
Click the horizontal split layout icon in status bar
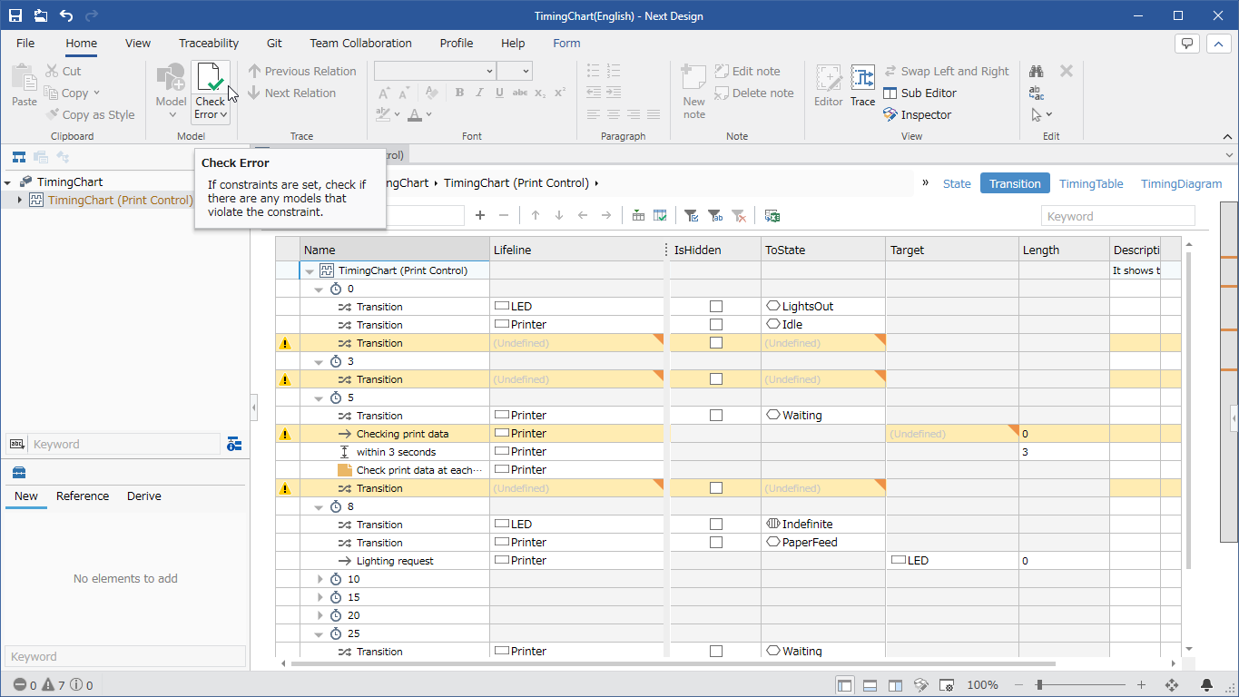[870, 685]
